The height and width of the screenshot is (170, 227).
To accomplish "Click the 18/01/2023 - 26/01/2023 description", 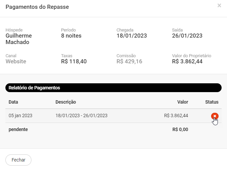I will coord(81,115).
